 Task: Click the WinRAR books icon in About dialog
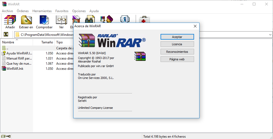pyautogui.click(x=140, y=56)
